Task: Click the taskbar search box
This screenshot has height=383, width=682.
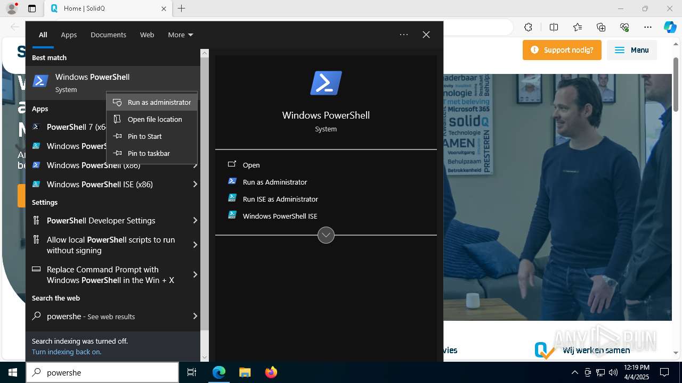Action: [x=102, y=372]
